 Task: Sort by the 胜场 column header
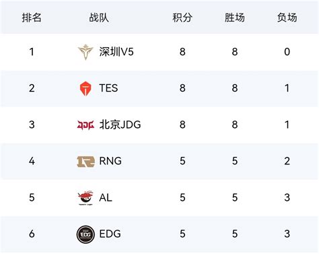235,18
